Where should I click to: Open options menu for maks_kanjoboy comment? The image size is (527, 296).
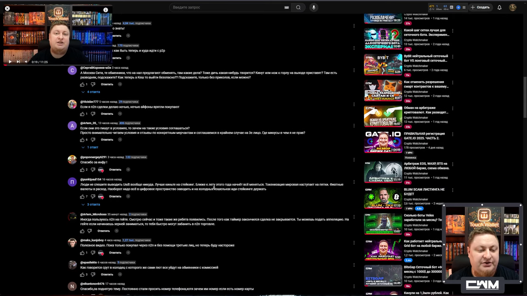354,243
